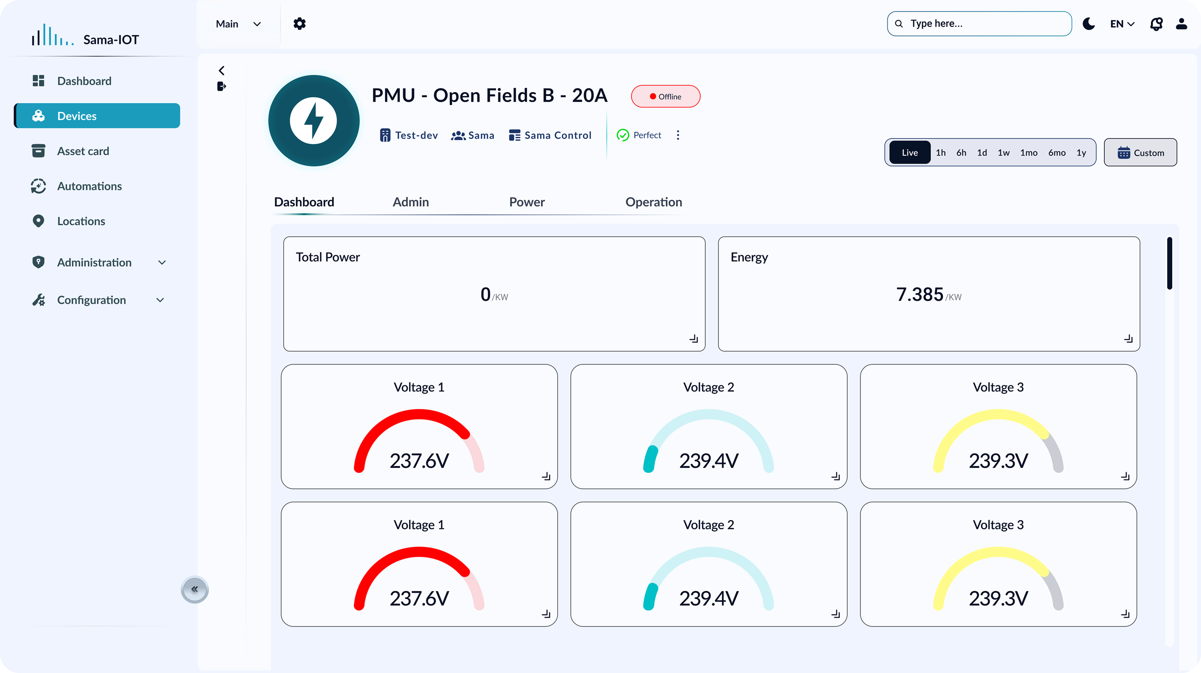This screenshot has width=1201, height=673.
Task: Collapse sidebar with double-chevron button
Action: tap(194, 589)
